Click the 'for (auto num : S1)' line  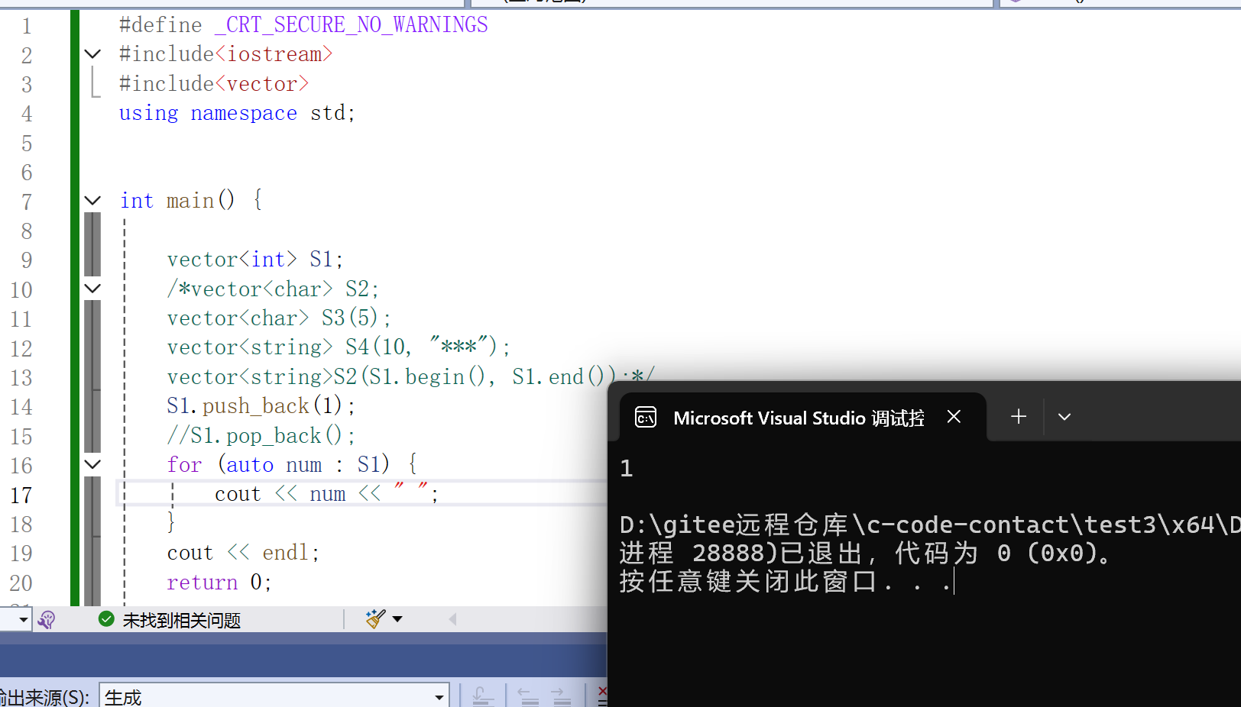coord(292,464)
